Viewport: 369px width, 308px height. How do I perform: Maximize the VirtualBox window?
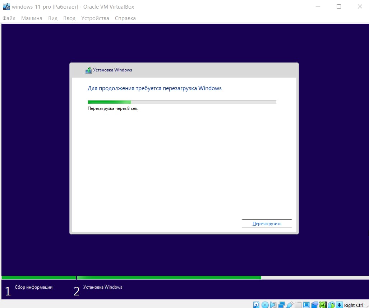pos(339,6)
